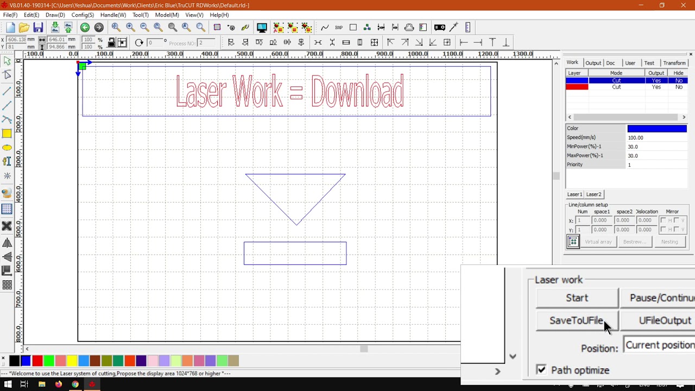Redo with the gray right arrow
This screenshot has width=695, height=391.
coord(99,28)
